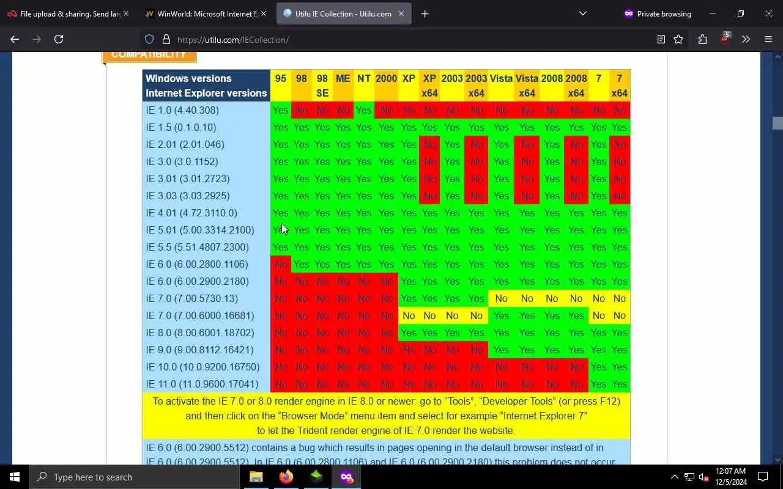Screen dimensions: 783x489
Task: Select the IE 9.0 (9.00.8112.16421) row label
Action: point(199,350)
